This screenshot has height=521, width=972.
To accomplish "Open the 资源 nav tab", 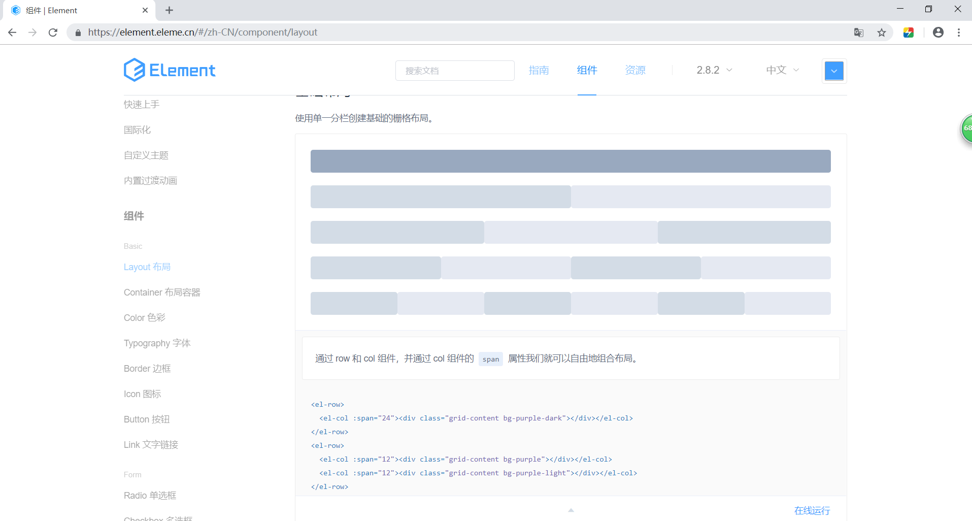I will click(635, 70).
